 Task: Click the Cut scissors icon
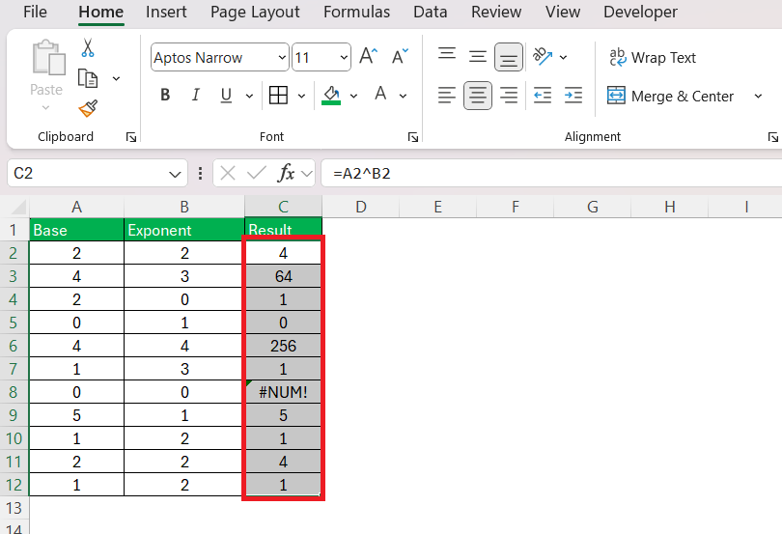[x=88, y=48]
